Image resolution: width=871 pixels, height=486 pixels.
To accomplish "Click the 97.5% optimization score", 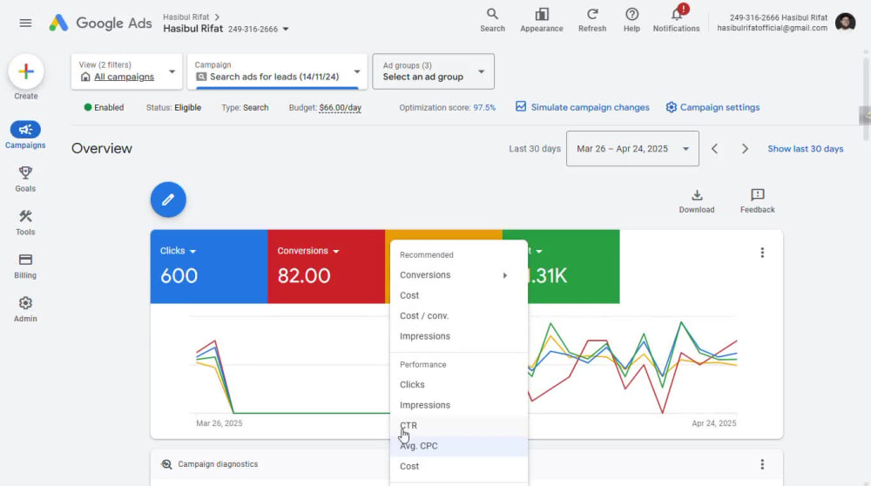I will (484, 108).
